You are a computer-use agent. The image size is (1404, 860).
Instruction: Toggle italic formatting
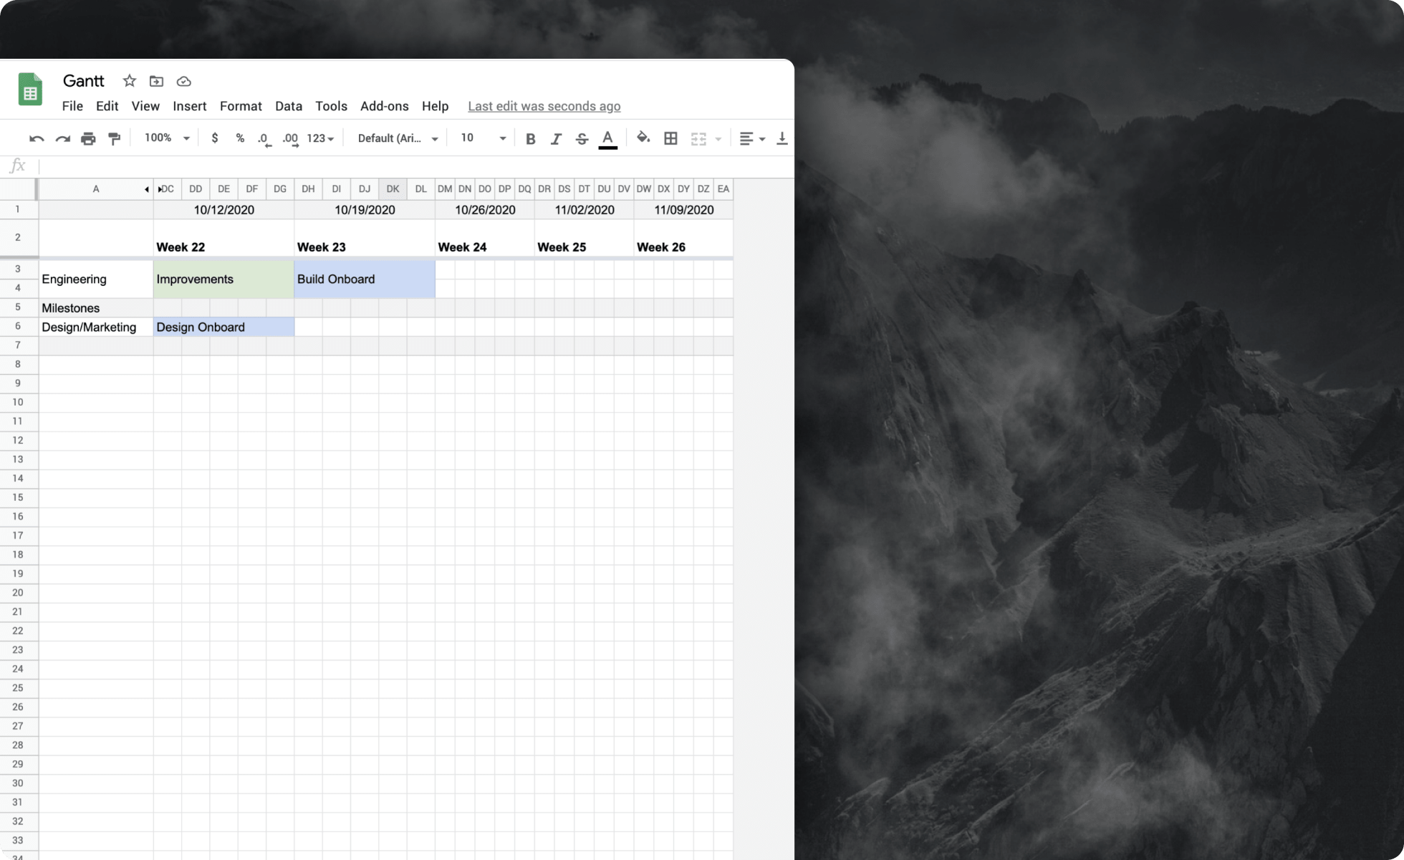(556, 138)
